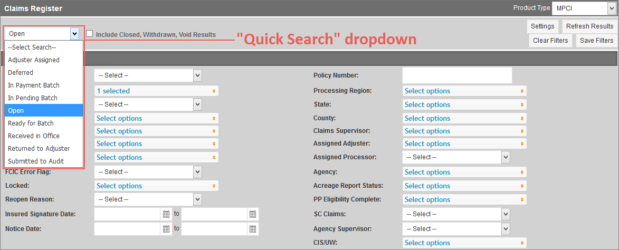Open the Assigned Processor dropdown
Image resolution: width=619 pixels, height=250 pixels.
(456, 157)
